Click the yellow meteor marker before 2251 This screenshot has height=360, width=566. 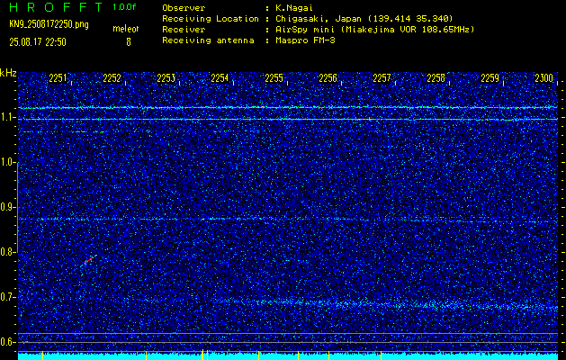(x=42, y=355)
